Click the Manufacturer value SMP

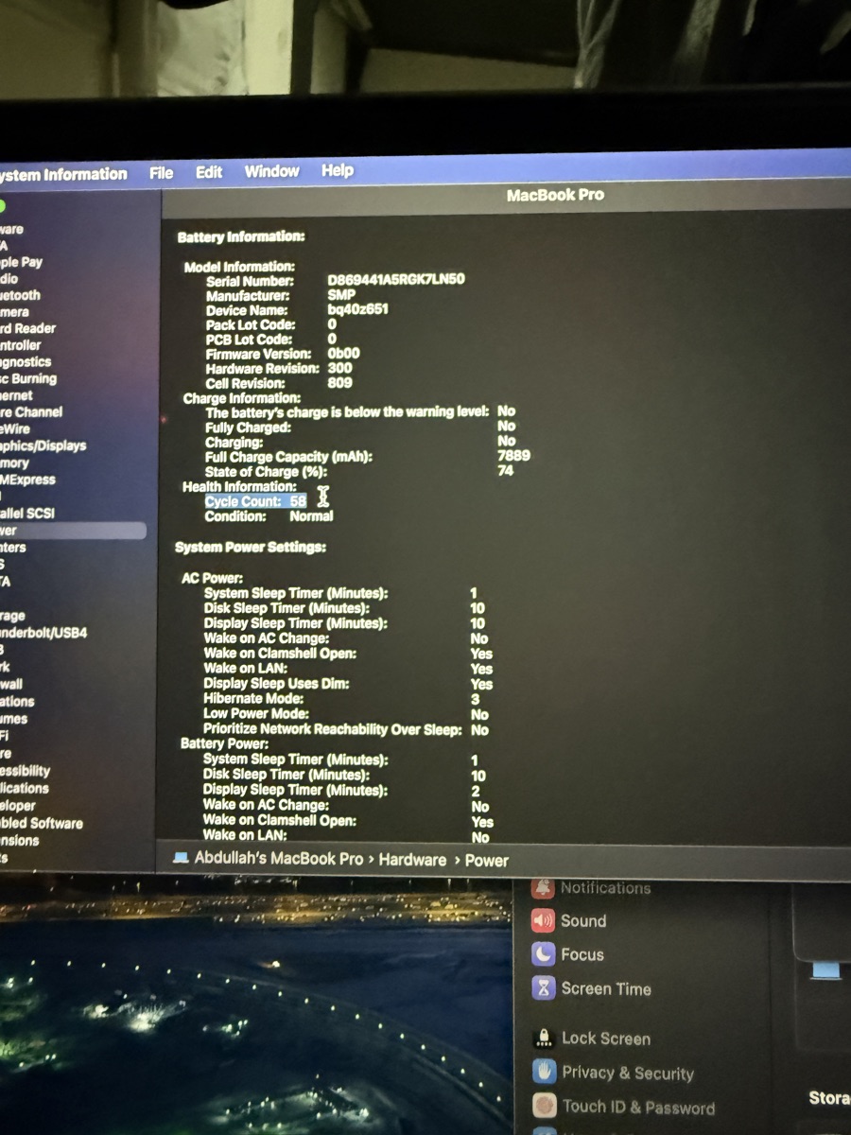(341, 295)
